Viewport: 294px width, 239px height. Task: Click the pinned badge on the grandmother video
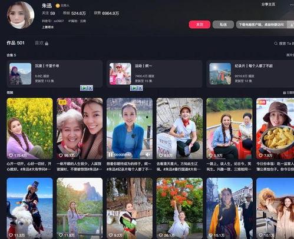point(62,102)
